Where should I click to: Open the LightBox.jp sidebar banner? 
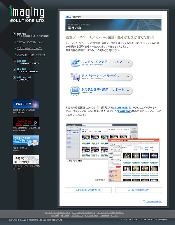point(26,121)
